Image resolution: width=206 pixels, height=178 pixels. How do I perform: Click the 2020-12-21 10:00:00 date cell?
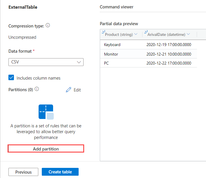point(169,54)
